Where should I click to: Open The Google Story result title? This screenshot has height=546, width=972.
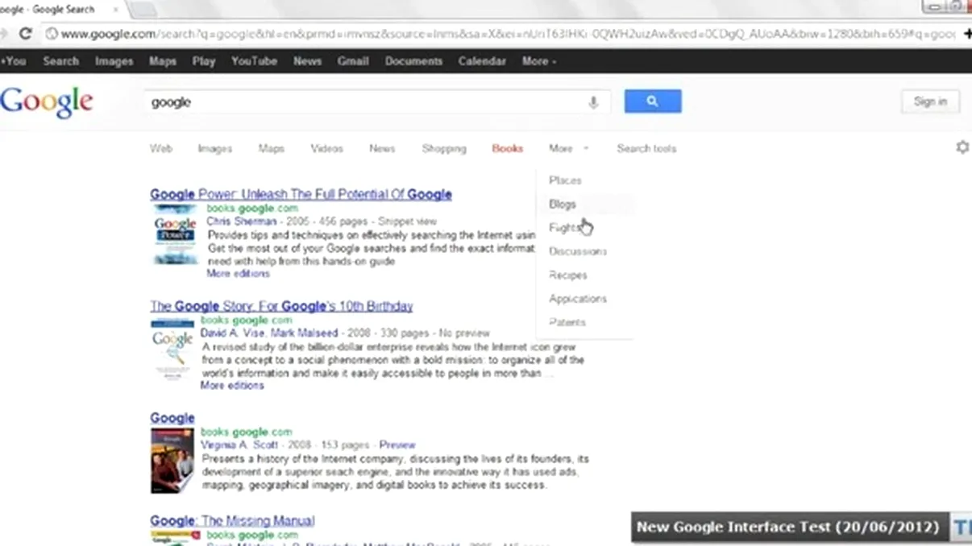[x=281, y=306]
